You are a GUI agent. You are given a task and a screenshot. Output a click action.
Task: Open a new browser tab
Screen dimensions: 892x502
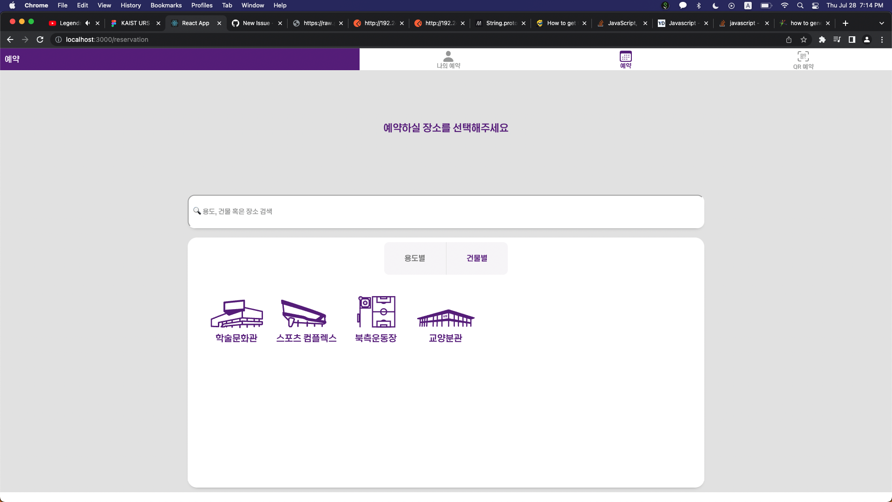point(846,23)
